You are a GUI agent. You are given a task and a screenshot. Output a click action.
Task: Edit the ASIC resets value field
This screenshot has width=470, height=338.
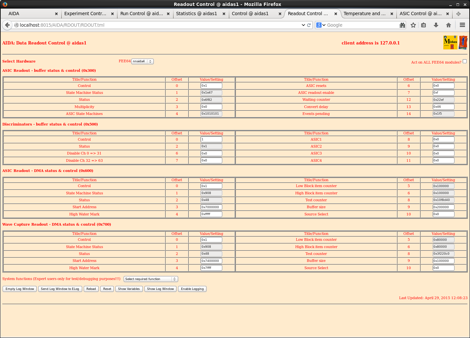pyautogui.click(x=443, y=86)
